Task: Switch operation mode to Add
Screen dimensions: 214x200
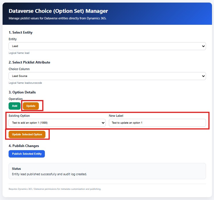Action: click(x=15, y=106)
